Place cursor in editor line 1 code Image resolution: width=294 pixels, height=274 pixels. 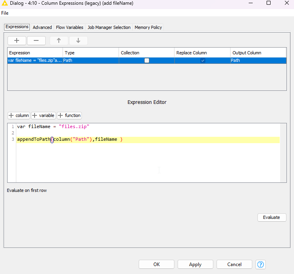click(x=53, y=127)
